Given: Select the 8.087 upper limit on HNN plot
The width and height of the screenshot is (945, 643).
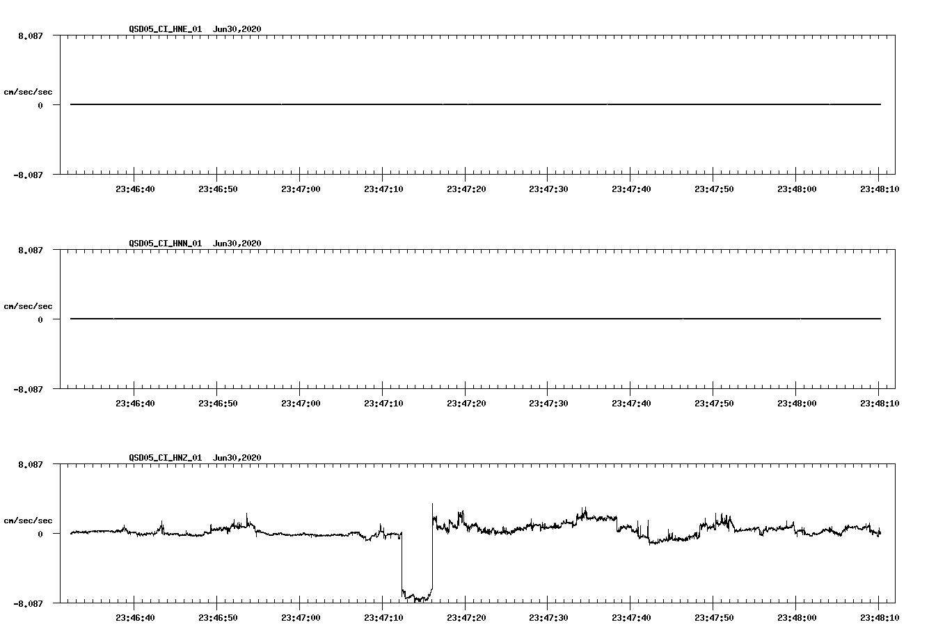Looking at the screenshot, I should click(31, 250).
